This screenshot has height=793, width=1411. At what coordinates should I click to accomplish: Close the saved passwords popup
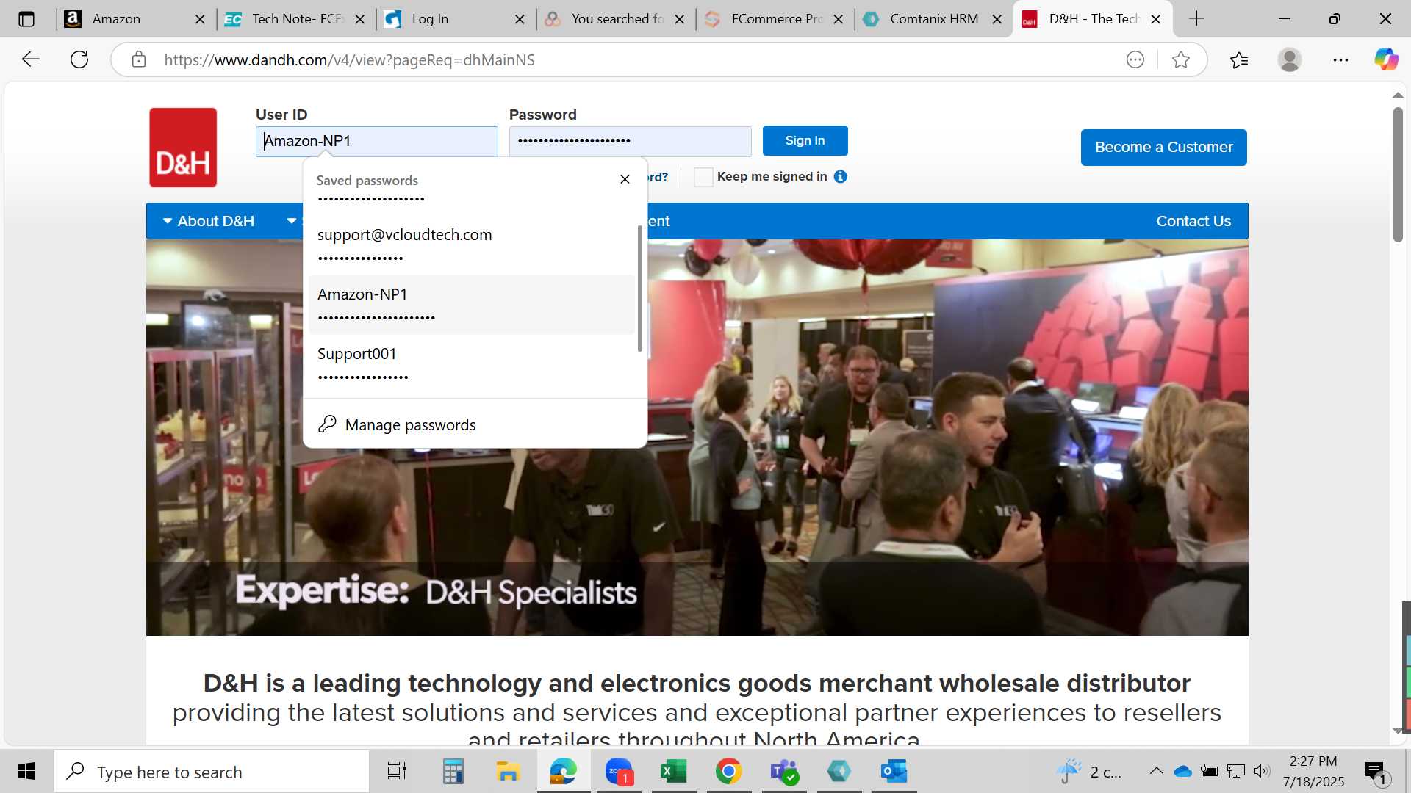coord(625,179)
